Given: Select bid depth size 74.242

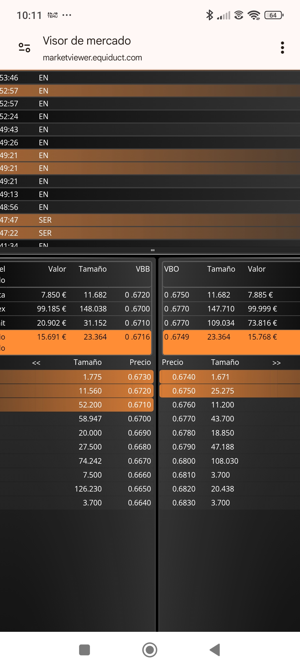Looking at the screenshot, I should point(90,461).
